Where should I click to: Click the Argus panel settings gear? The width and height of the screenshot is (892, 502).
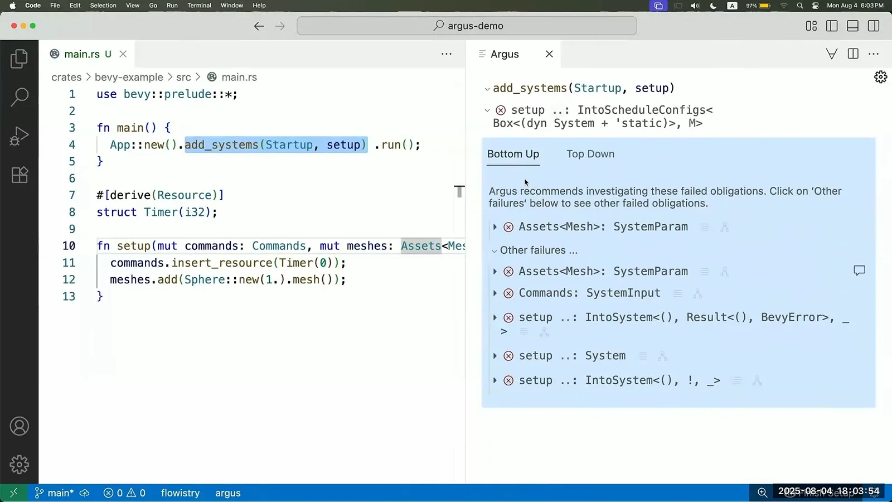coord(880,77)
